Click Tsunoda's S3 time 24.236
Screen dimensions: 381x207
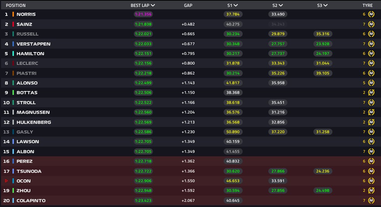point(323,171)
